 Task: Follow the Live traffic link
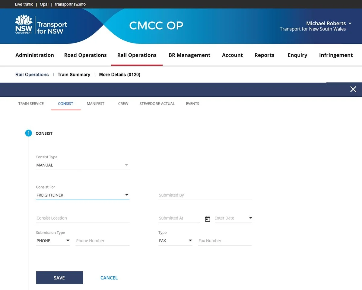[x=24, y=4]
